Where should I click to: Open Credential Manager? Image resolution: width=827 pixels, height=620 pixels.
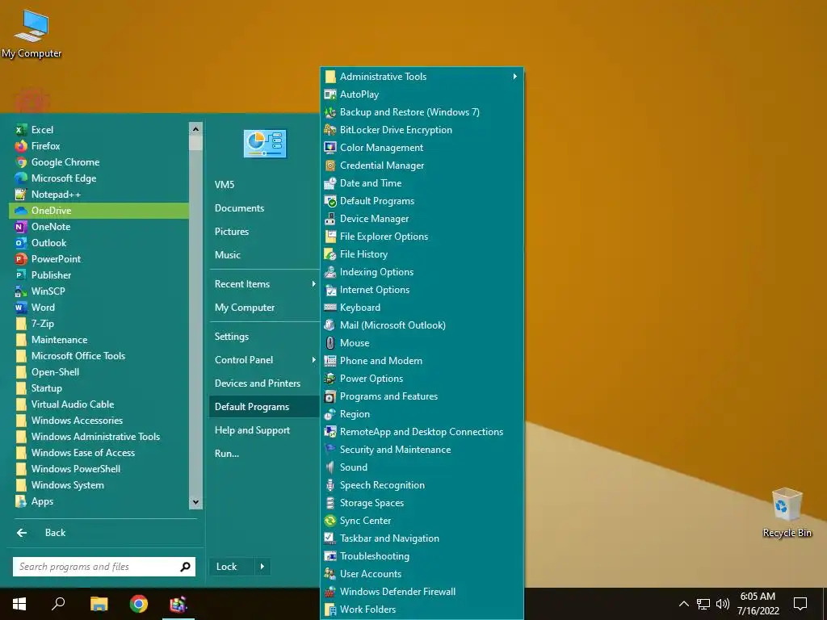(422, 165)
